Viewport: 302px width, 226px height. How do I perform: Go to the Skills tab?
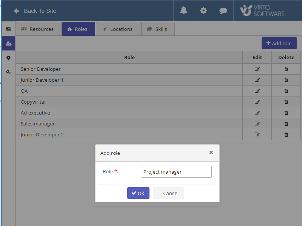pos(157,29)
